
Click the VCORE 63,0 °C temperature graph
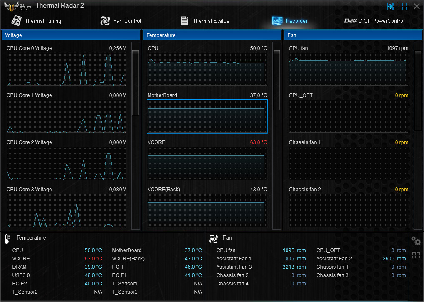point(207,163)
